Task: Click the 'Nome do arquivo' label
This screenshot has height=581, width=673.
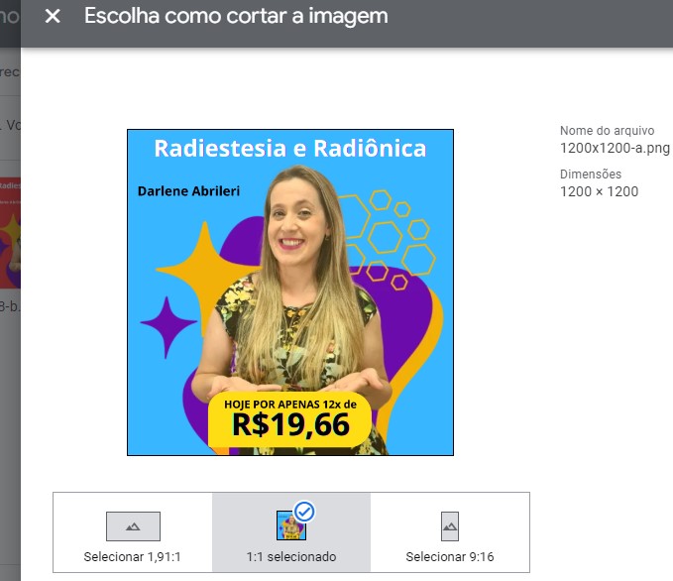Action: coord(607,131)
